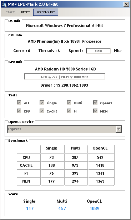Screen dimensions: 131x220
Task: Click the MEM row label in Benchmark
Action: (26, 181)
